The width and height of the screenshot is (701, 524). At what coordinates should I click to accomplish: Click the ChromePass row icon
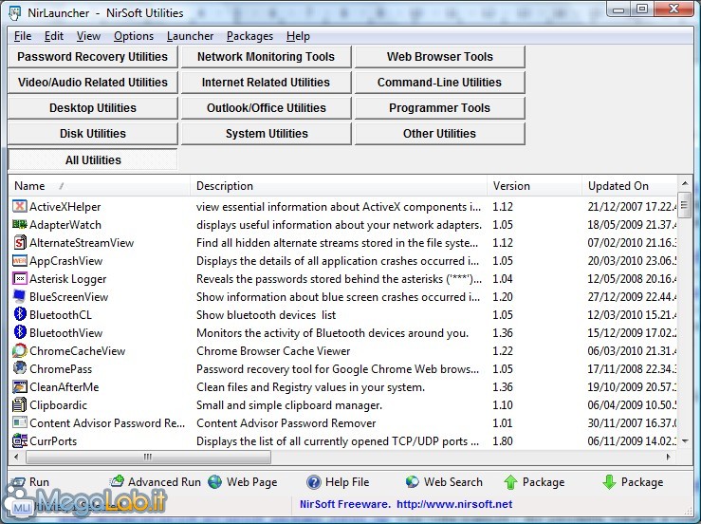point(19,368)
